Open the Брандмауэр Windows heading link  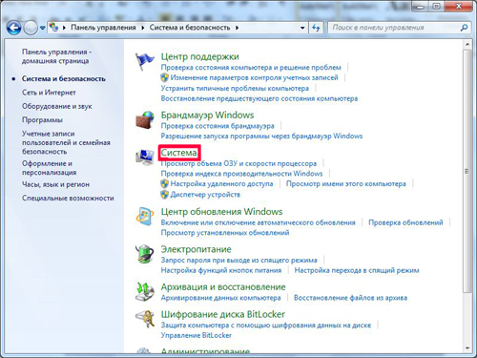coord(207,115)
